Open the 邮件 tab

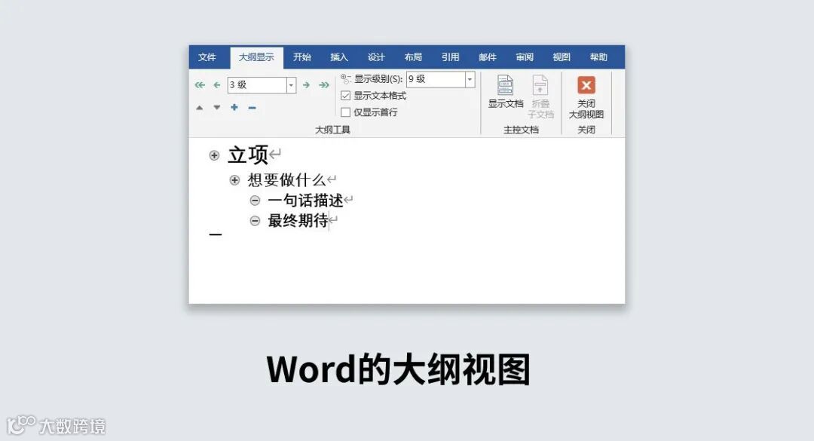[488, 57]
